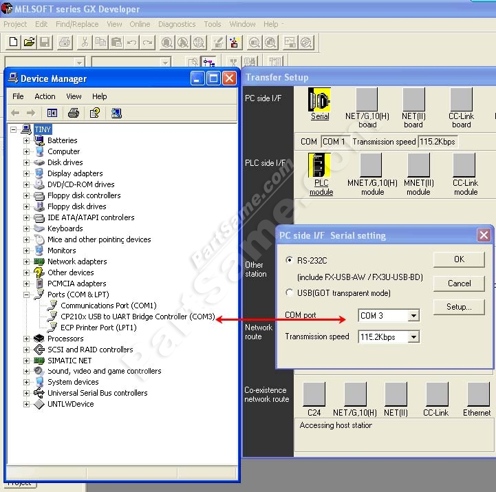Click the Device Manager back arrow
This screenshot has height=492, width=496.
[x=15, y=113]
